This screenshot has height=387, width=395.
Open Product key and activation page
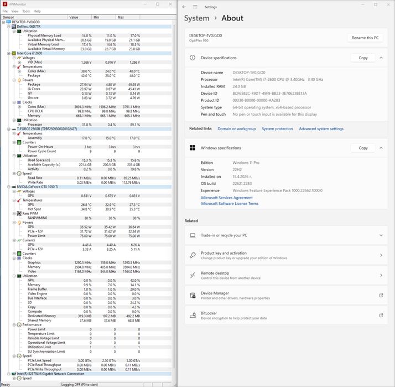(x=286, y=255)
